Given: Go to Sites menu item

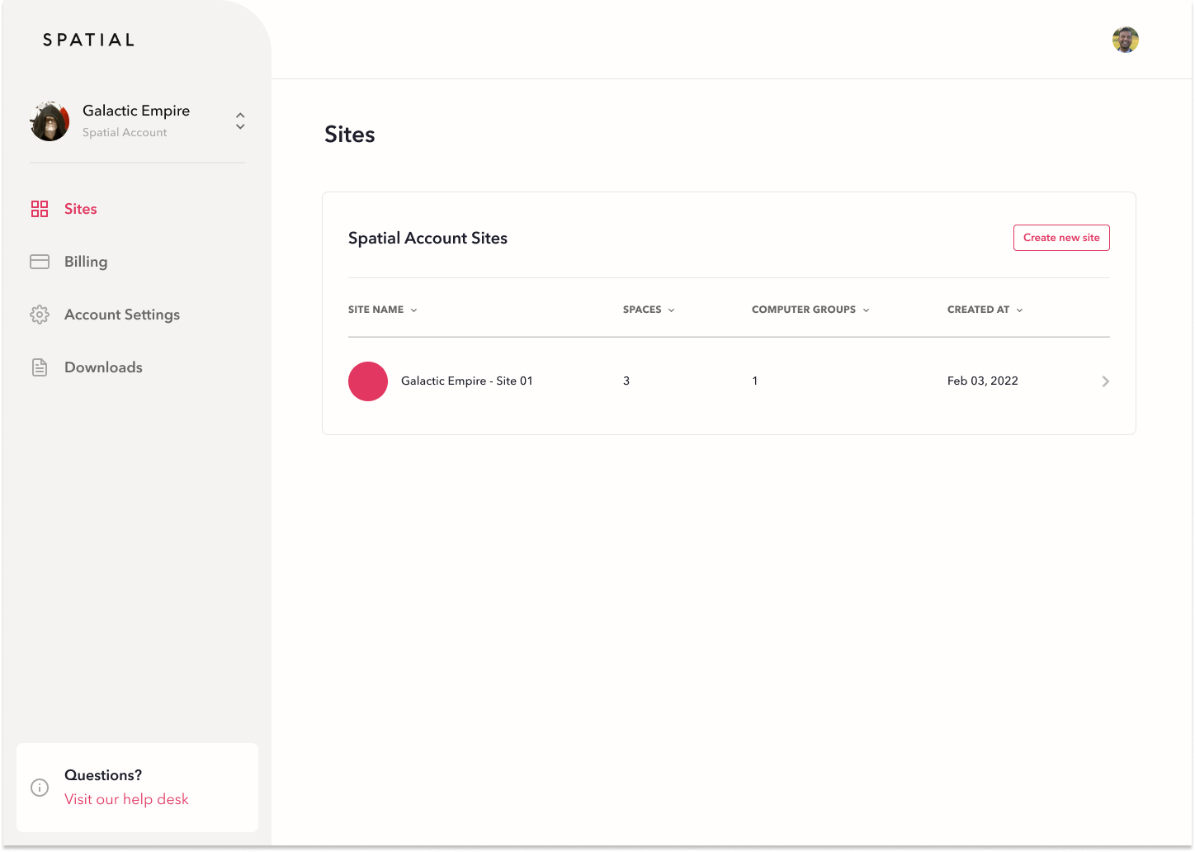Looking at the screenshot, I should pyautogui.click(x=81, y=209).
